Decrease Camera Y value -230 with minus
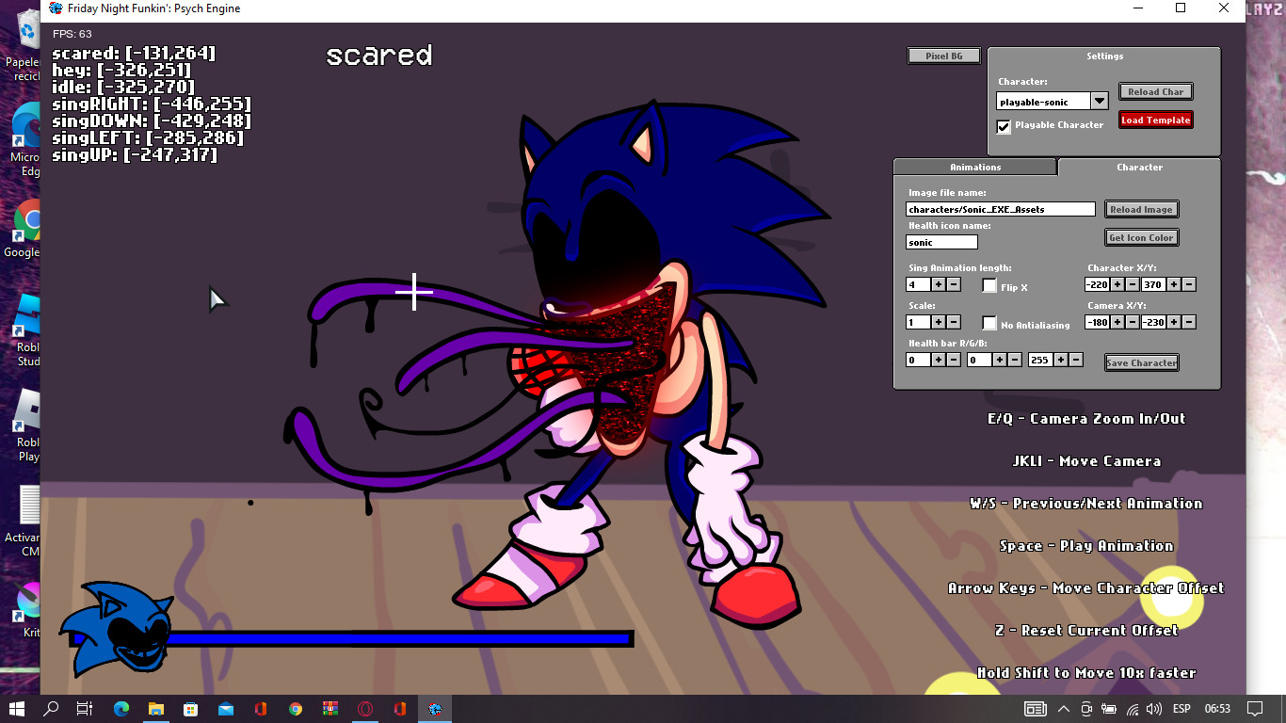This screenshot has width=1286, height=723. tap(1189, 322)
